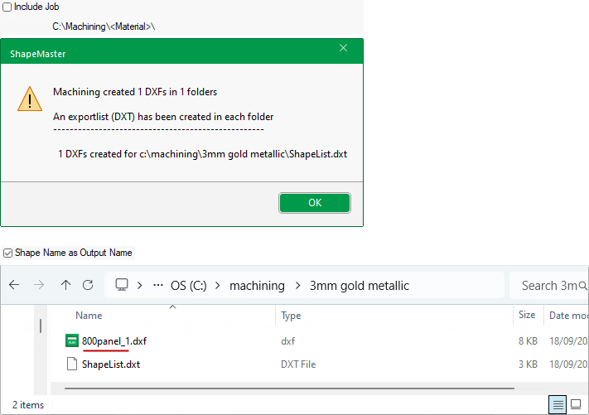The width and height of the screenshot is (589, 415).
Task: Click the OK button in ShapeMaster dialog
Action: [x=314, y=203]
